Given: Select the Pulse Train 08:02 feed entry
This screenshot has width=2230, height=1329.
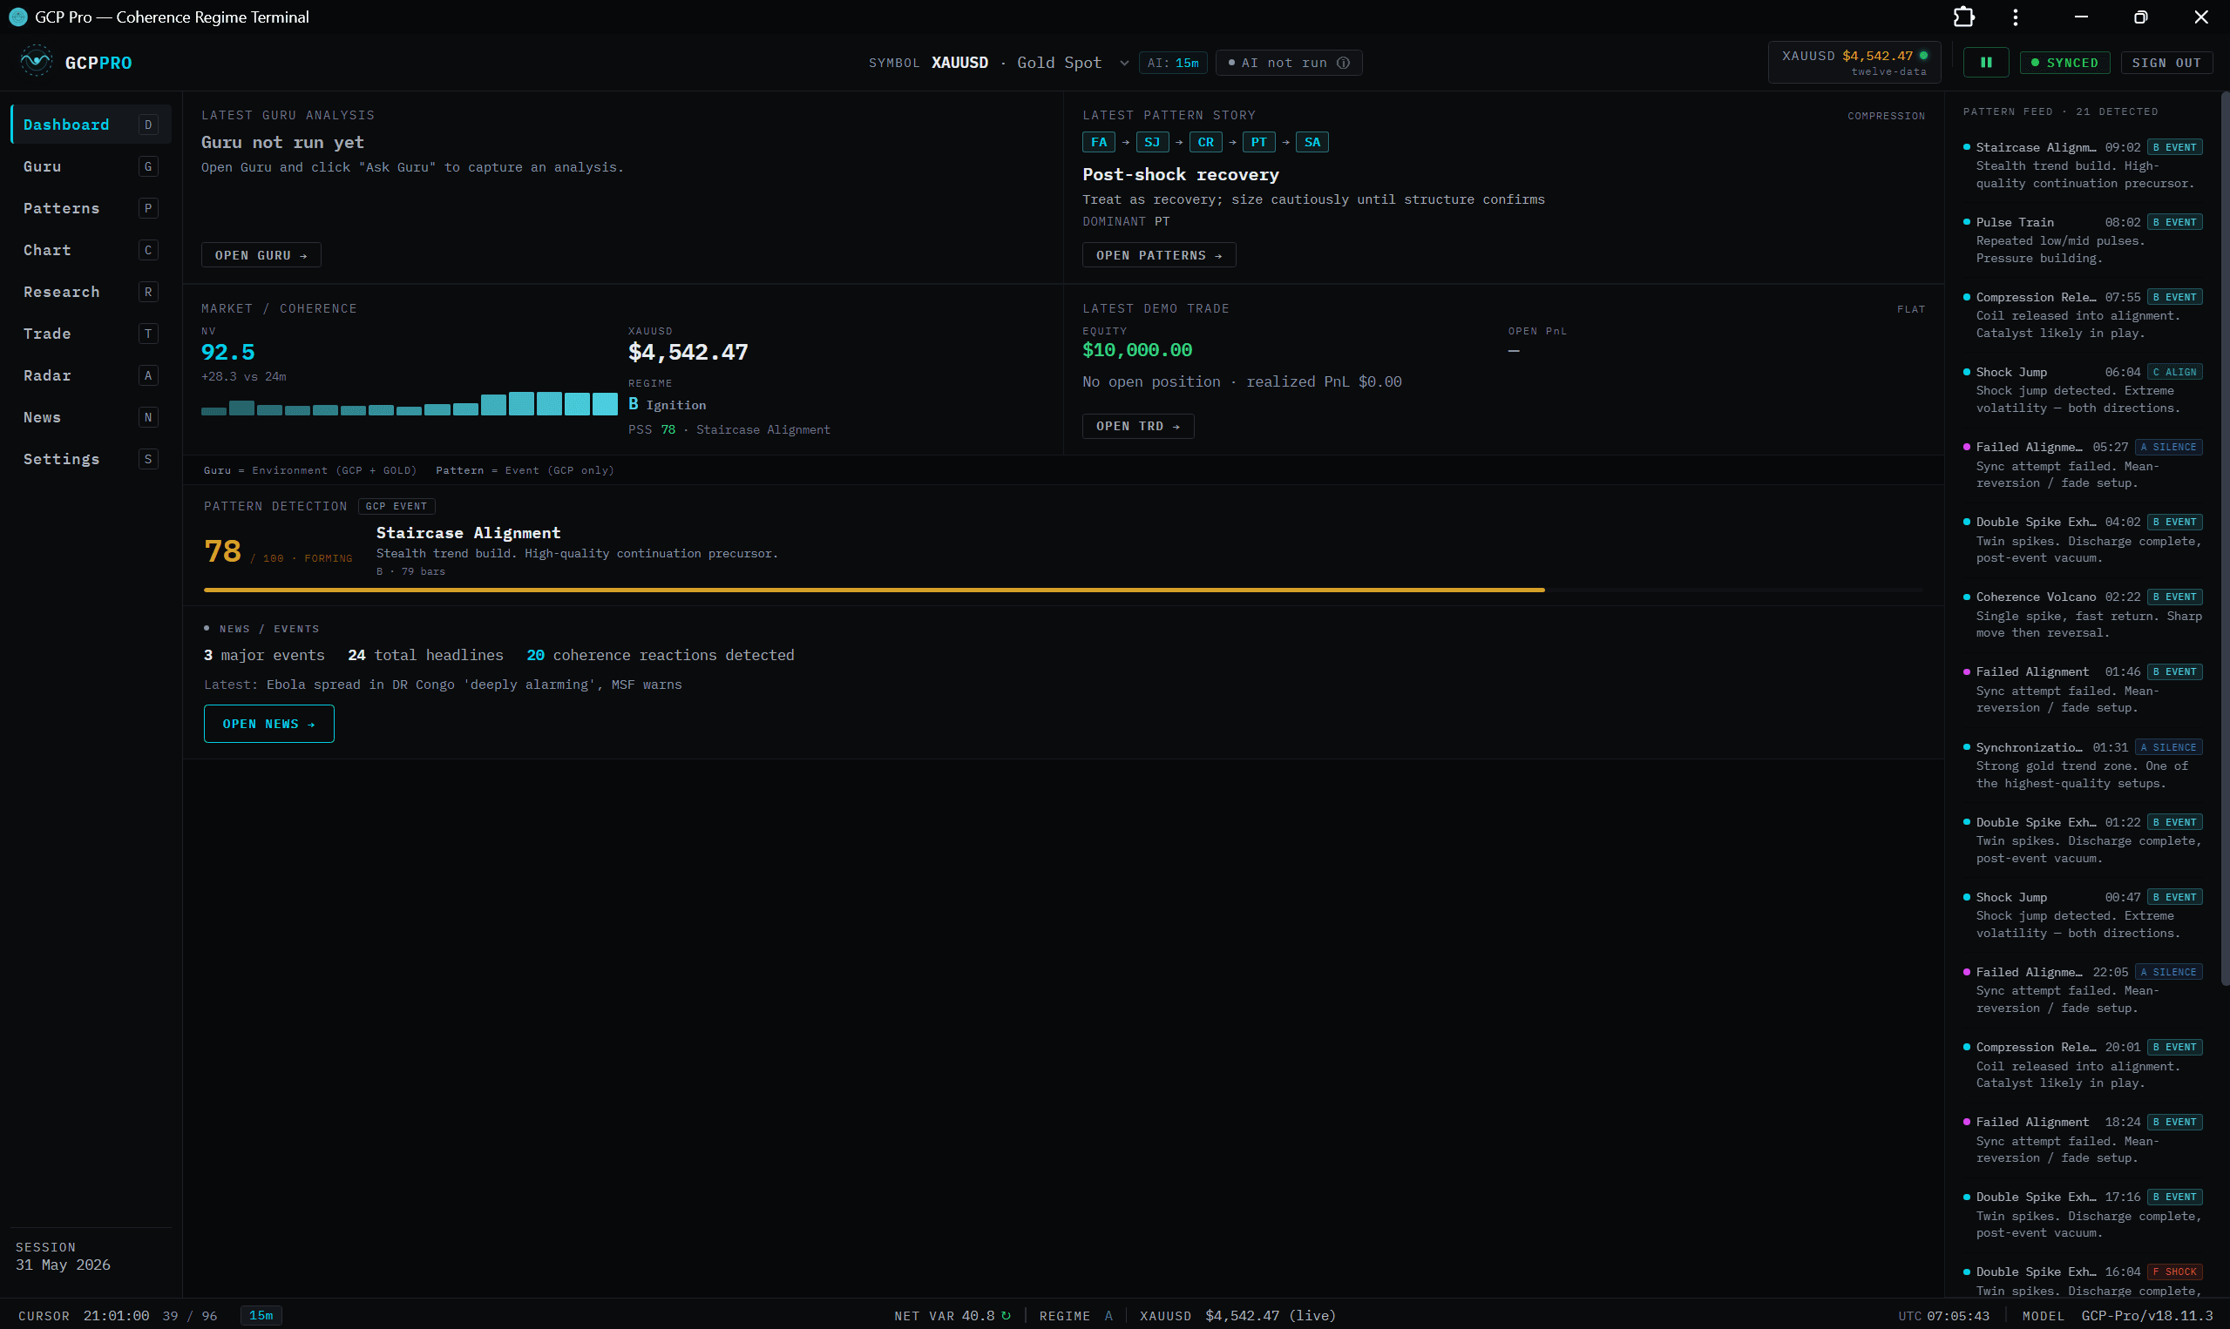Looking at the screenshot, I should (x=2081, y=240).
